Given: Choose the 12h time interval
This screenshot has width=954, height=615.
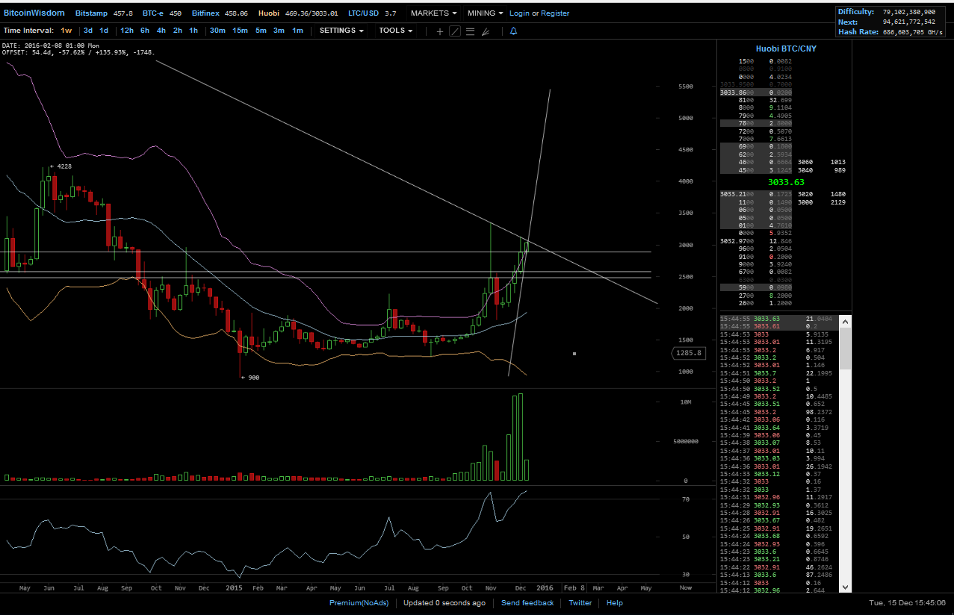Looking at the screenshot, I should (x=127, y=31).
